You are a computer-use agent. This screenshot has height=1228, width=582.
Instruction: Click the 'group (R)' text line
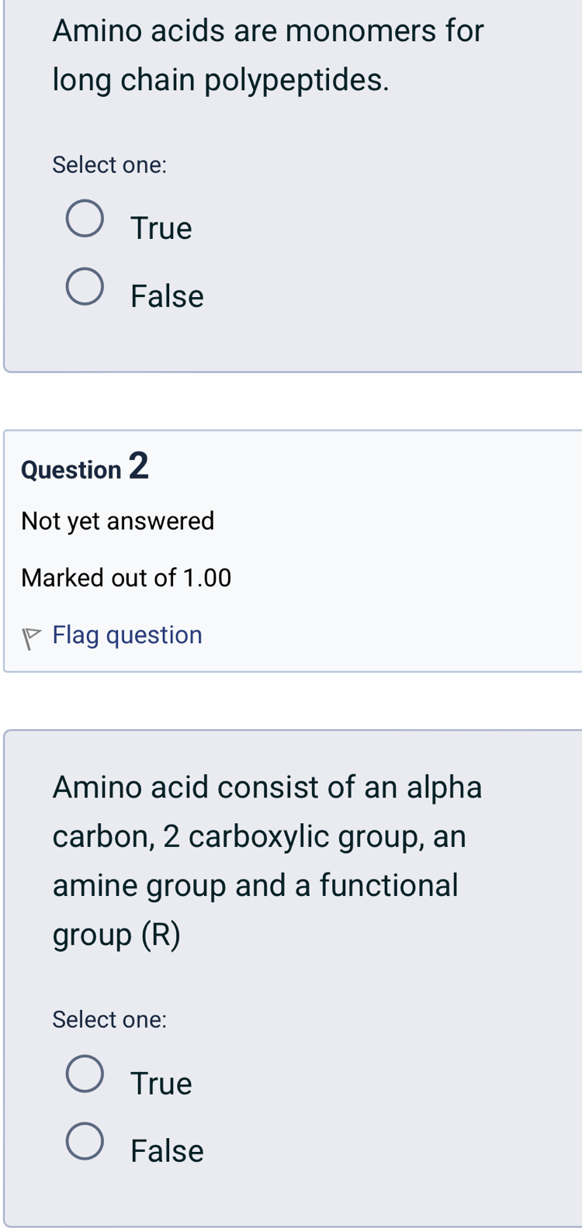[x=116, y=935]
